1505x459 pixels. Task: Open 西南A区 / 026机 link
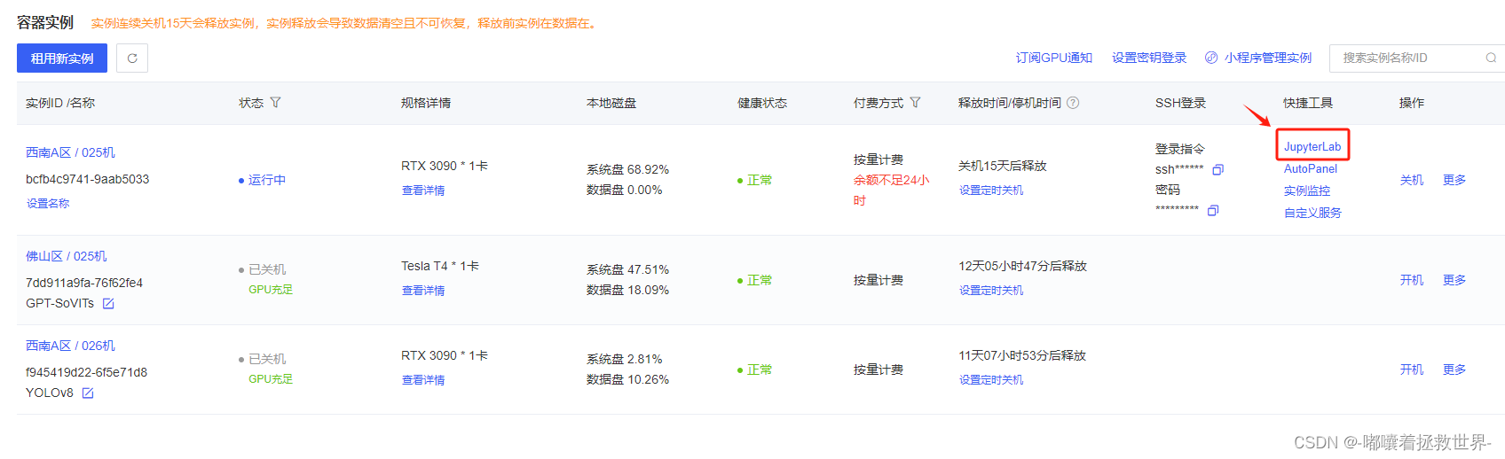coord(70,346)
